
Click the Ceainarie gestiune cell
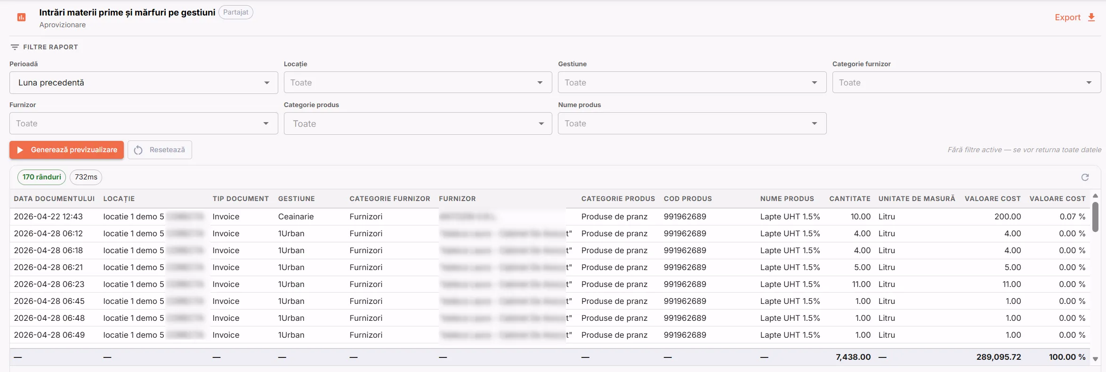coord(296,217)
